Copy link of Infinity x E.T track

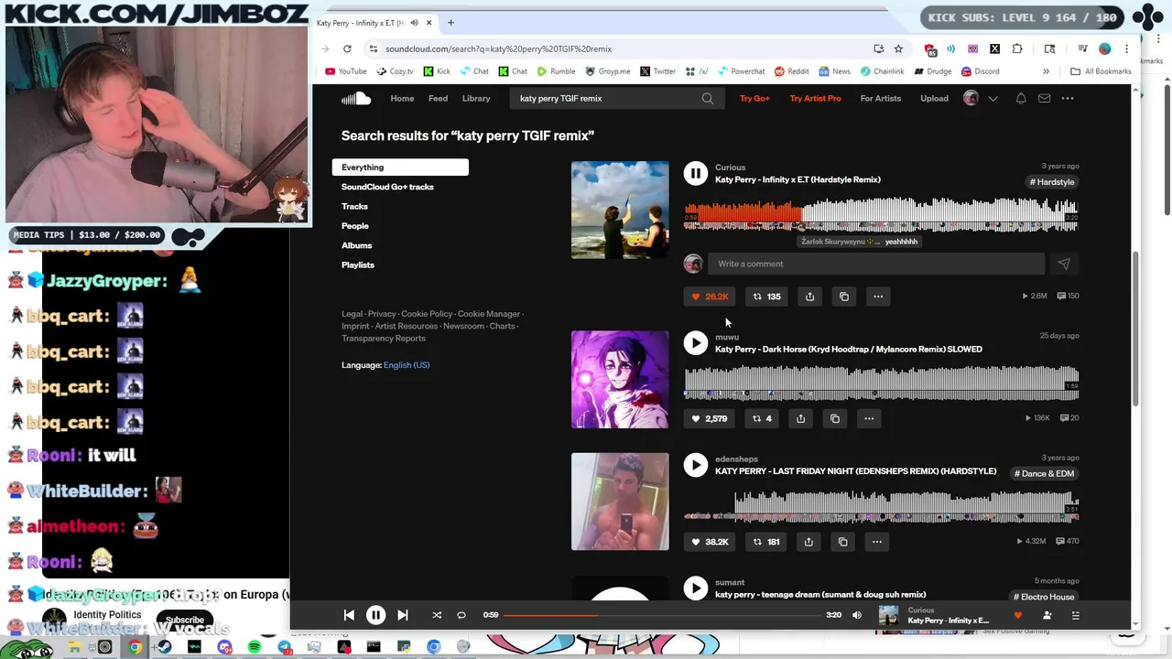point(844,297)
